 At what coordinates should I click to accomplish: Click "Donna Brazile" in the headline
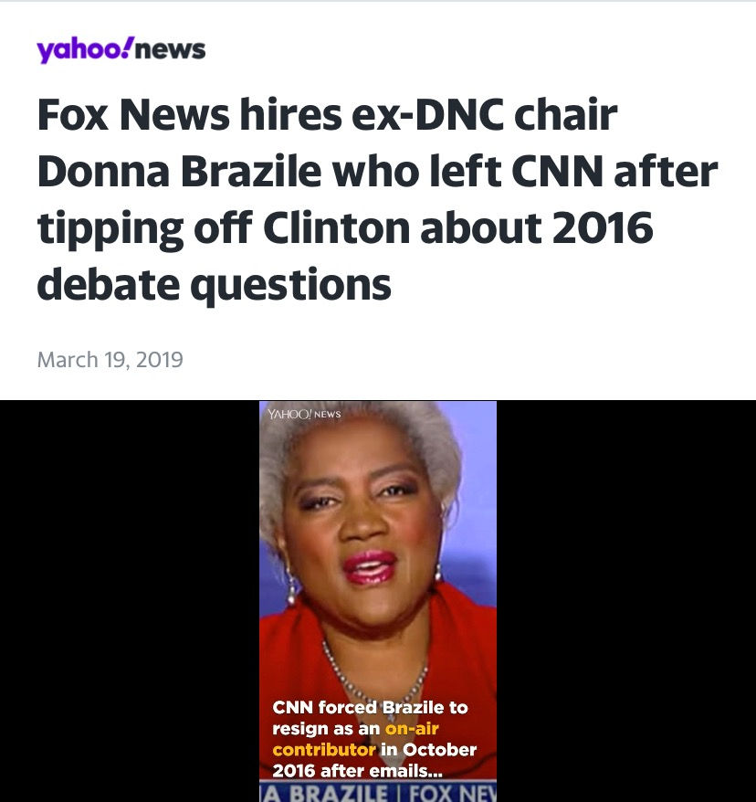pos(179,172)
